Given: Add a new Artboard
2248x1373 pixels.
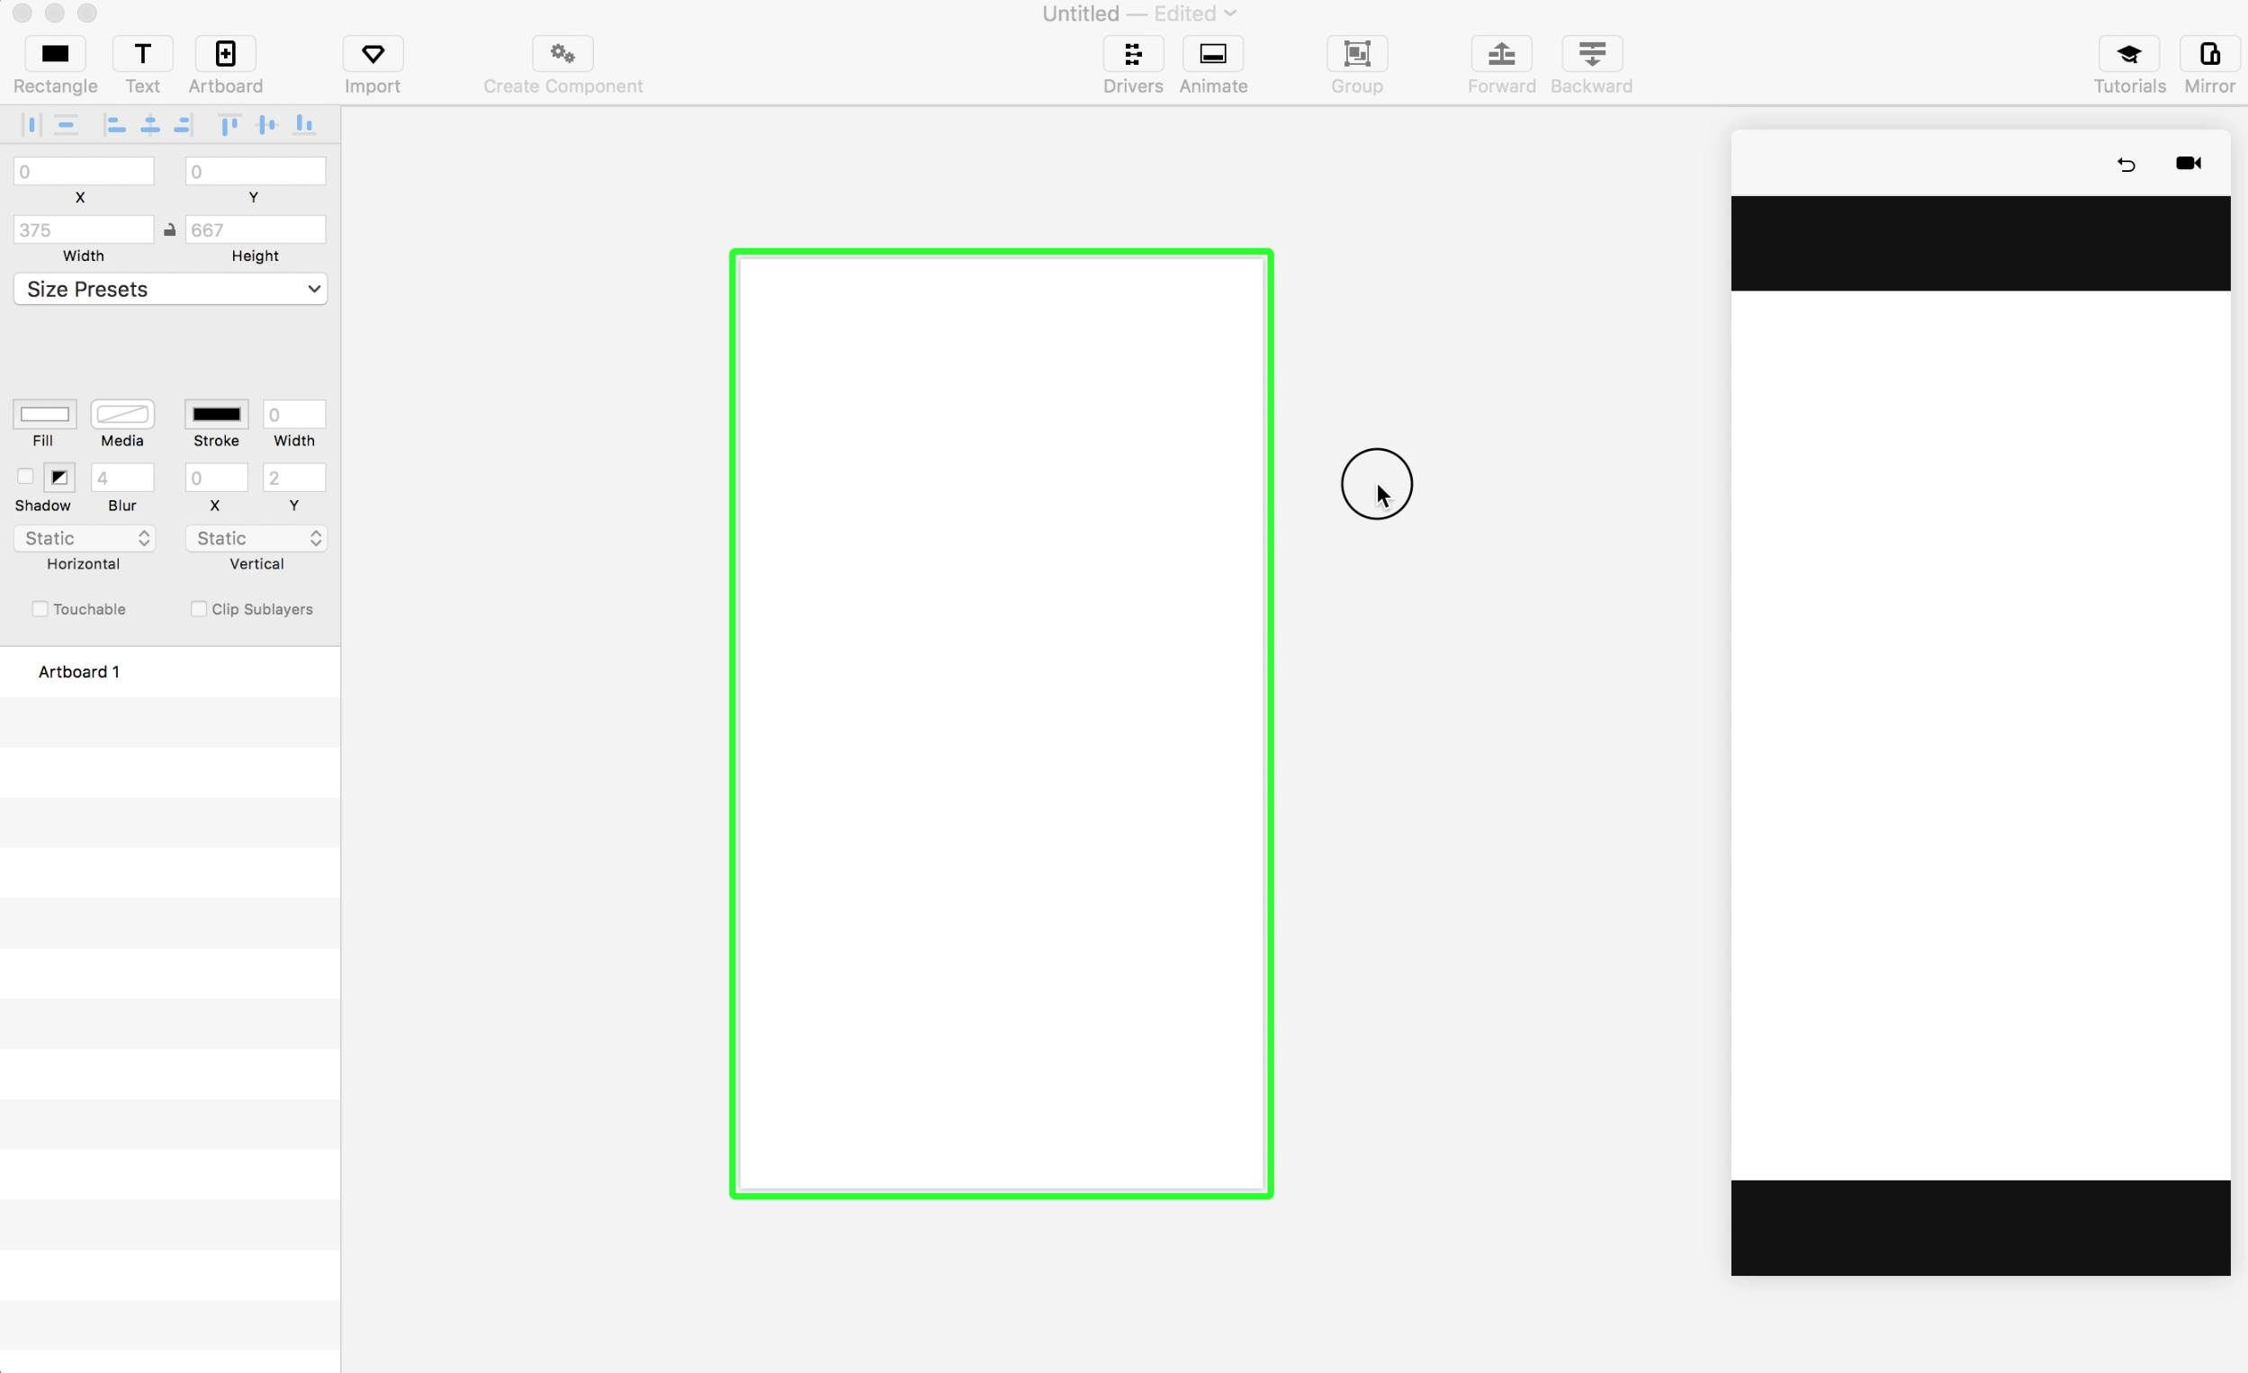Looking at the screenshot, I should click(x=225, y=55).
